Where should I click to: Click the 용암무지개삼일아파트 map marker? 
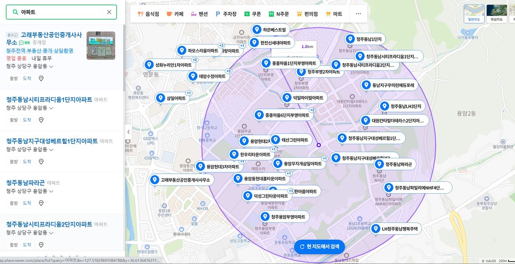click(x=299, y=164)
